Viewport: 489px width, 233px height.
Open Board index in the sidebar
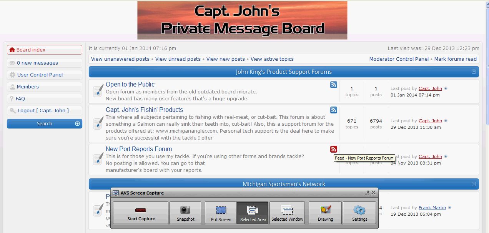tap(31, 50)
